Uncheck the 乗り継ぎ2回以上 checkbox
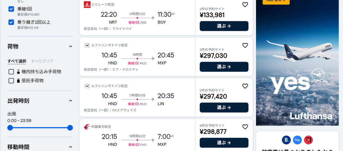 click(x=11, y=22)
